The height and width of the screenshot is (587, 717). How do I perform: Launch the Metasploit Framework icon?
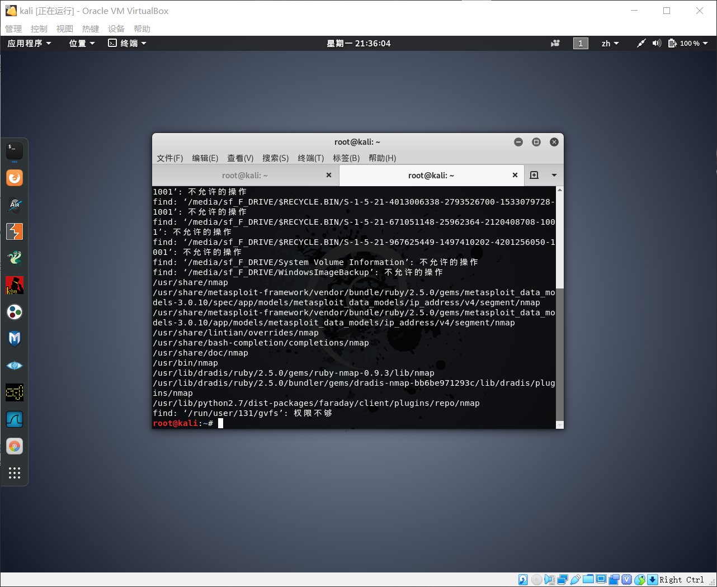[x=14, y=339]
